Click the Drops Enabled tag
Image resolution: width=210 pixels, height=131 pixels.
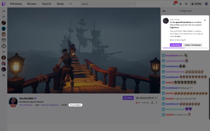(x=75, y=105)
